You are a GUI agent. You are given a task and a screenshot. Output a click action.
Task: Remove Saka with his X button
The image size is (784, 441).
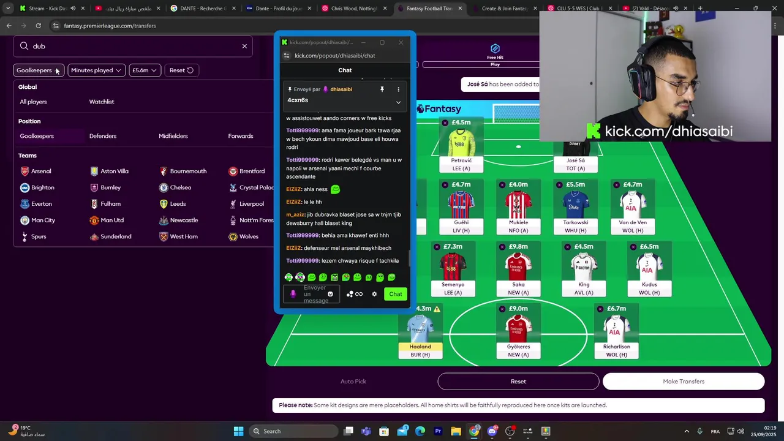(502, 247)
